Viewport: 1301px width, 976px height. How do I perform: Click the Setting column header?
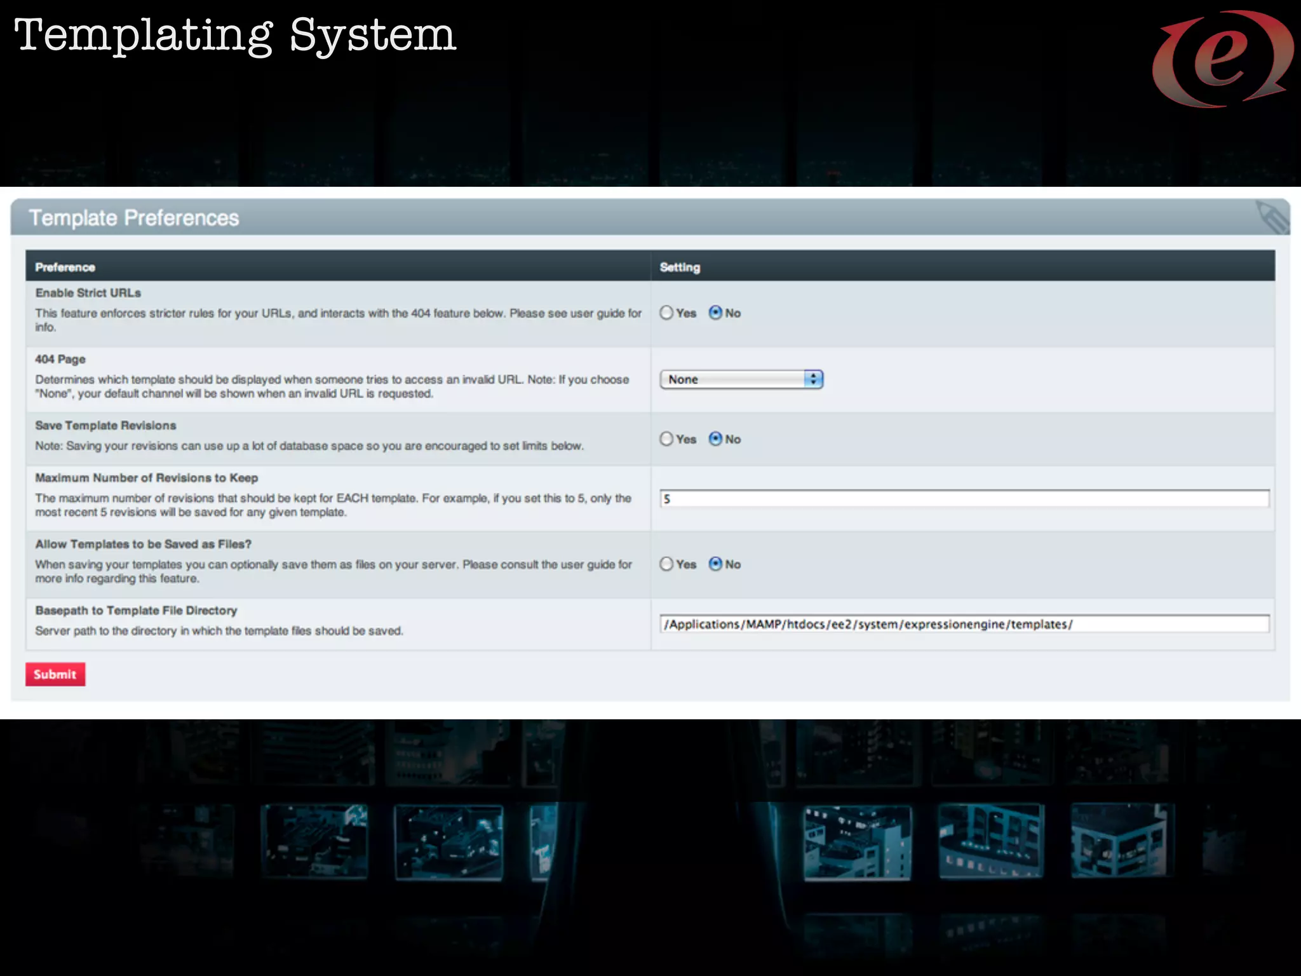pos(680,268)
